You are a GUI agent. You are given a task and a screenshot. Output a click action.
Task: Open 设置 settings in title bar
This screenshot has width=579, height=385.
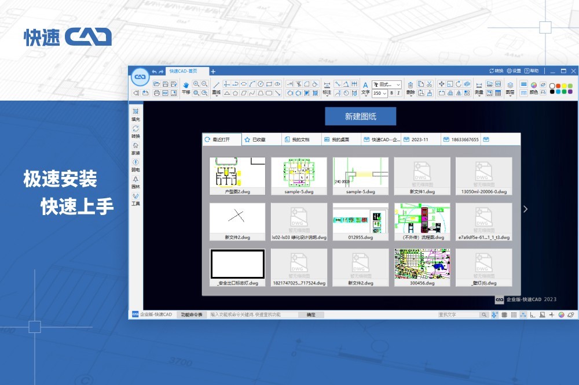pos(514,71)
